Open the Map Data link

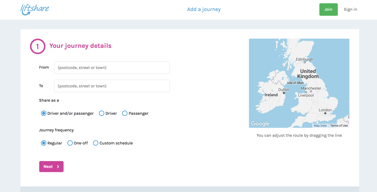point(320,125)
